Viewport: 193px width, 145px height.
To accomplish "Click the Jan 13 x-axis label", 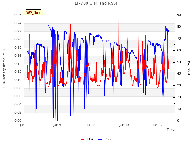I will [124, 125].
